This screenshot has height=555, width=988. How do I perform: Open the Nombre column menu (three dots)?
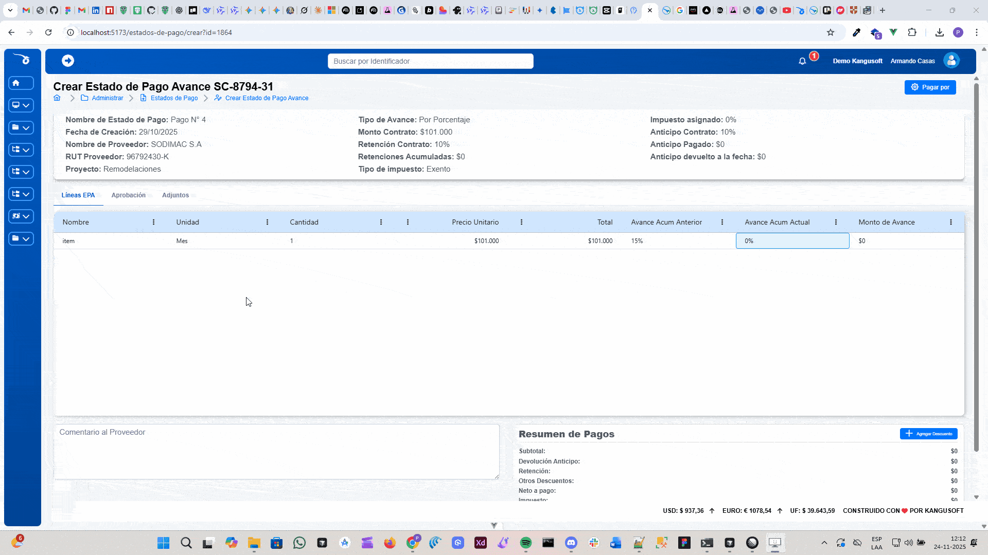click(x=153, y=222)
